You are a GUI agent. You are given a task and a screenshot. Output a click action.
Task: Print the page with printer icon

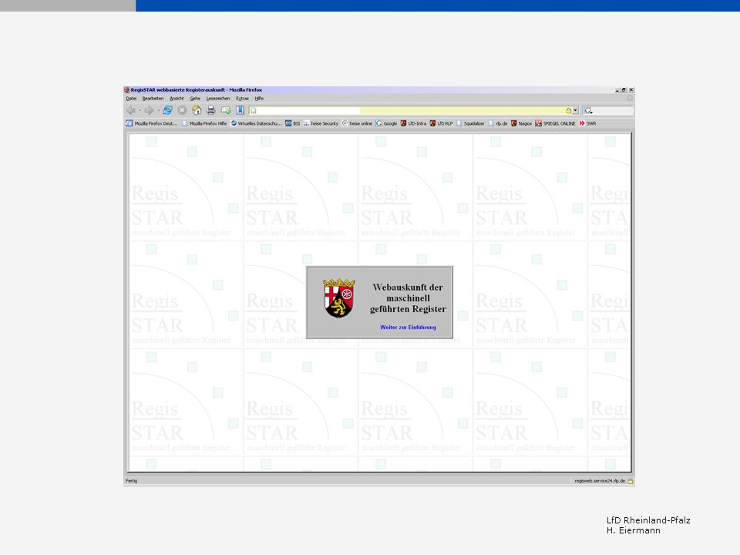[211, 110]
